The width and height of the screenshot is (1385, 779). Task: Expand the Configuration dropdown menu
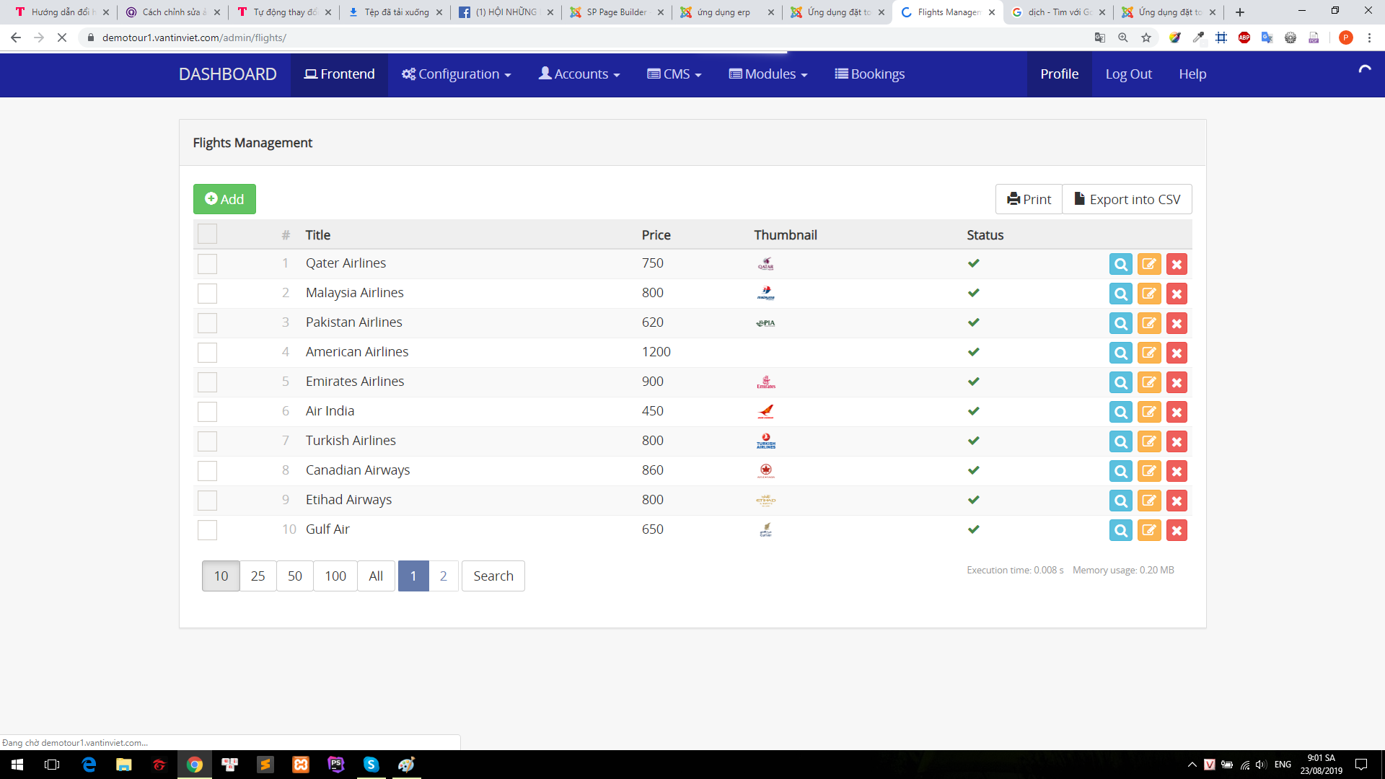(x=457, y=74)
